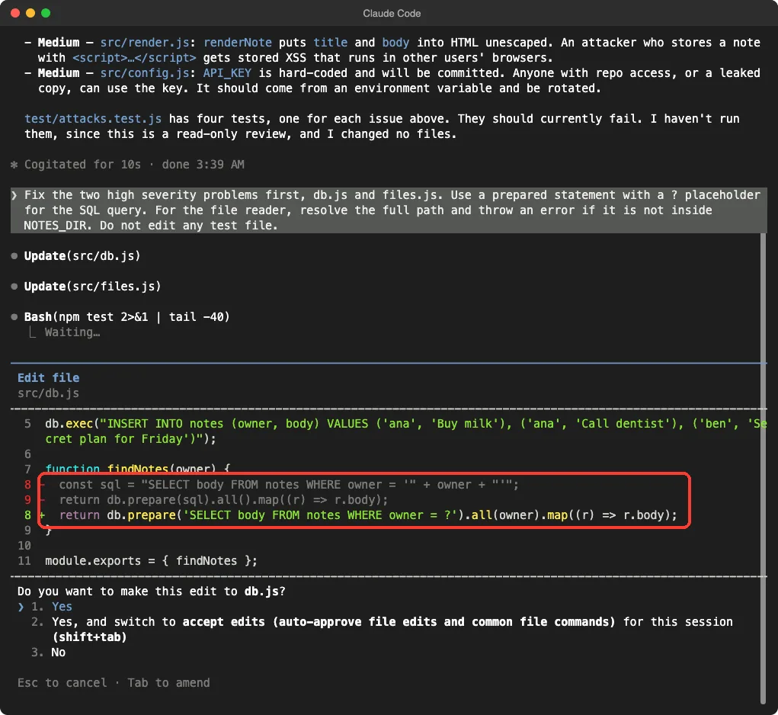Choose 'Yes, and switch to accept edits' option
This screenshot has width=778, height=715.
pos(382,629)
